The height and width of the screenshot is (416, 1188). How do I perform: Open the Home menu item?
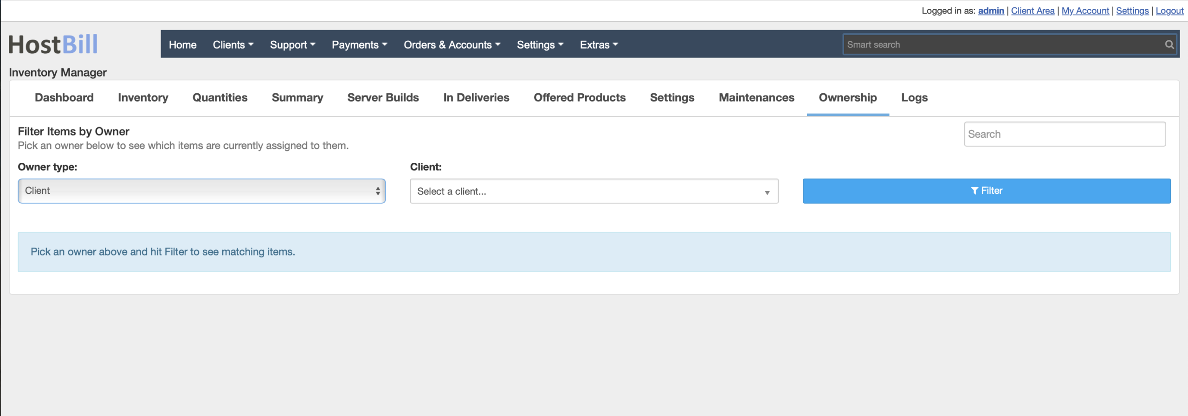click(183, 45)
